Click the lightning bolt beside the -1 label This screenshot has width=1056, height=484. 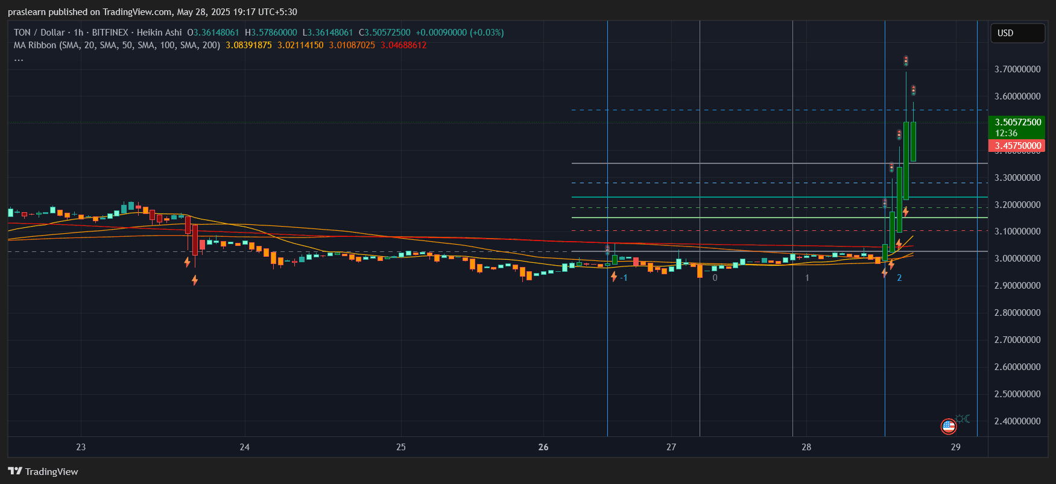coord(614,277)
